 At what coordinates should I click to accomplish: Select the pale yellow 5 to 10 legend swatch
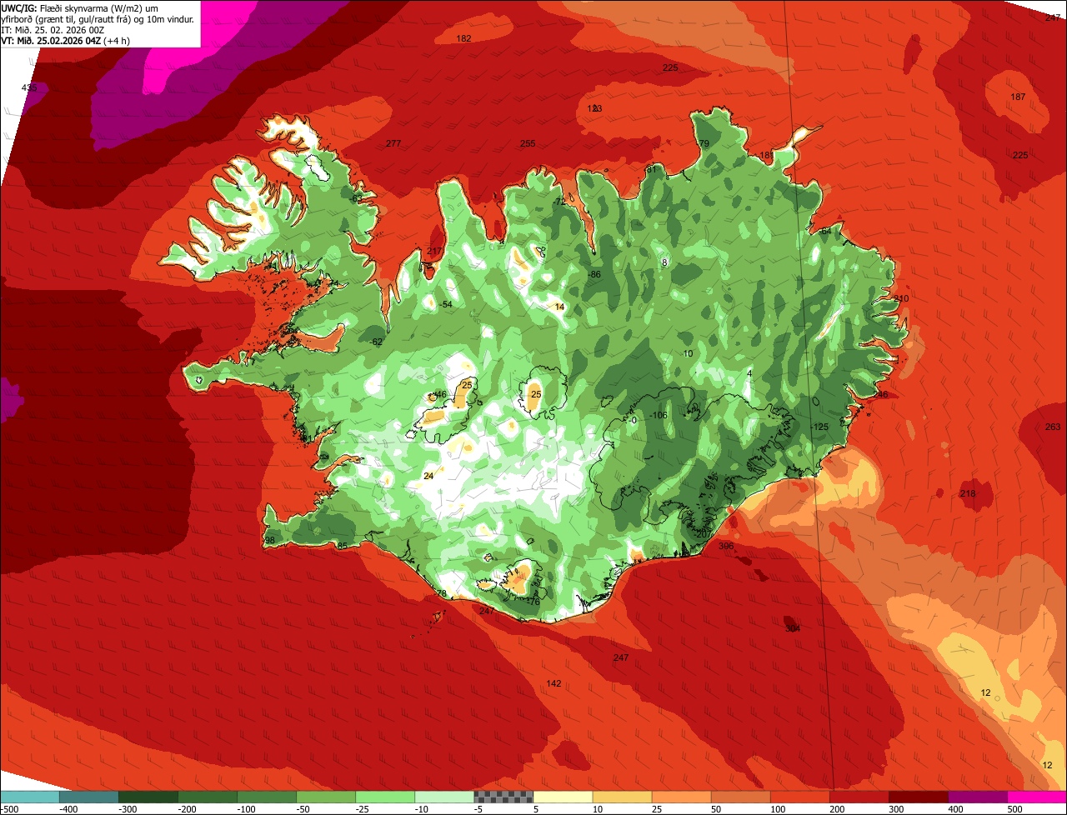click(x=563, y=797)
